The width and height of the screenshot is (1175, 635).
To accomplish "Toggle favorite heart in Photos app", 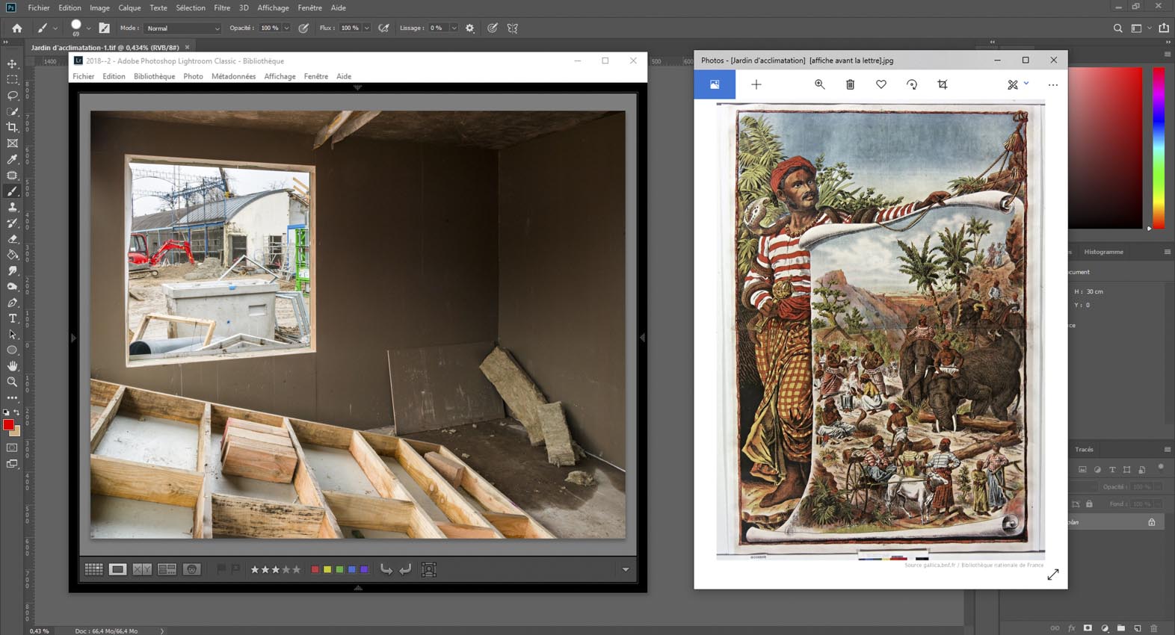I will 881,84.
